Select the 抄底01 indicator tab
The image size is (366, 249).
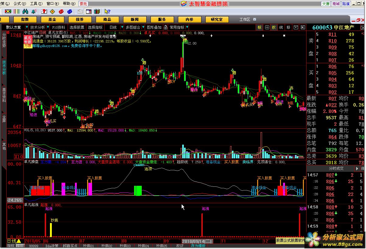pos(89,246)
